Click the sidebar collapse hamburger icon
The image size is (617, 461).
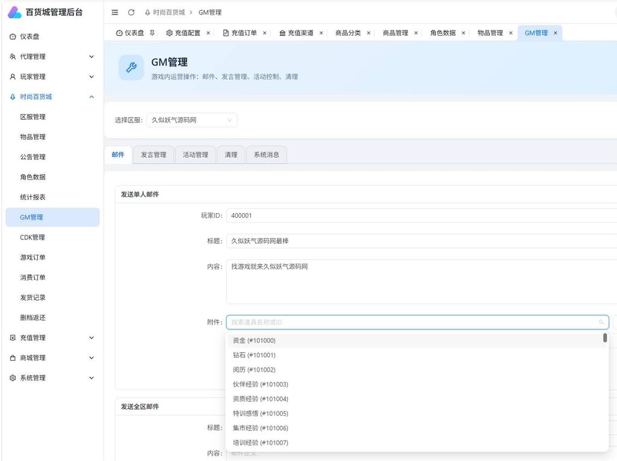[114, 12]
